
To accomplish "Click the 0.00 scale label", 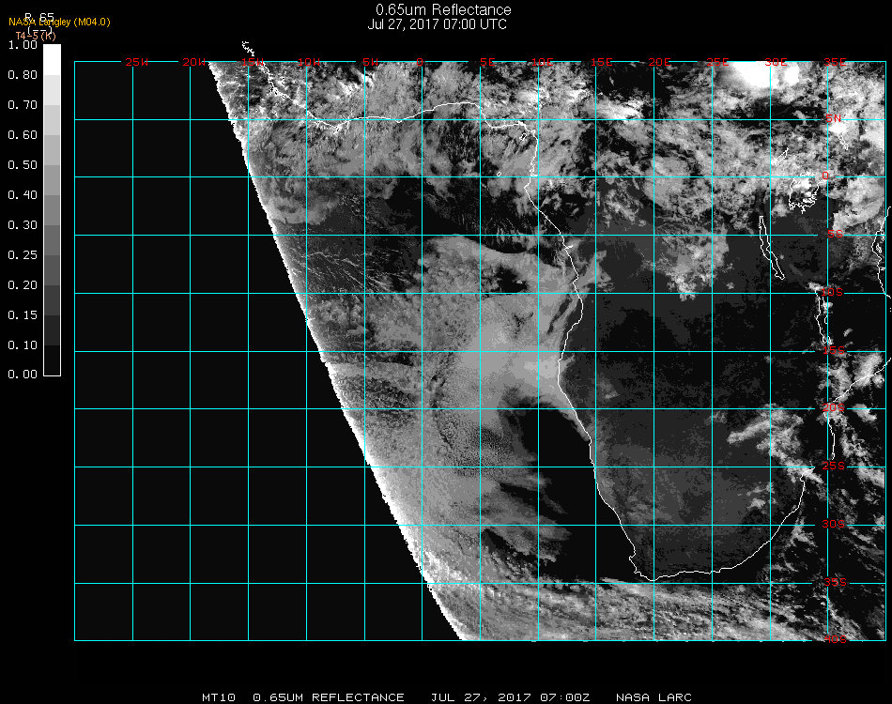I will point(23,375).
